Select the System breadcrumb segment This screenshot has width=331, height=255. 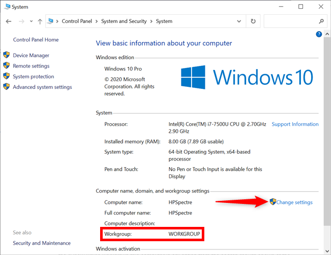[x=164, y=21]
